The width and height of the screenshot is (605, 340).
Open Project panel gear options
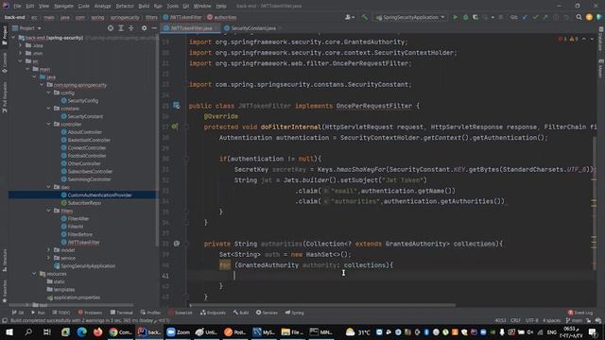pos(144,28)
